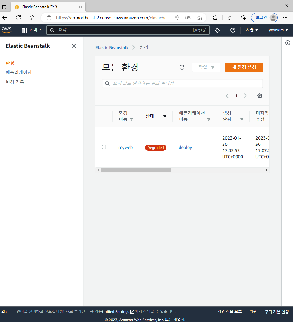Focus the browser address bar URL
Viewport: 293px width, 322px height.
pyautogui.click(x=113, y=18)
